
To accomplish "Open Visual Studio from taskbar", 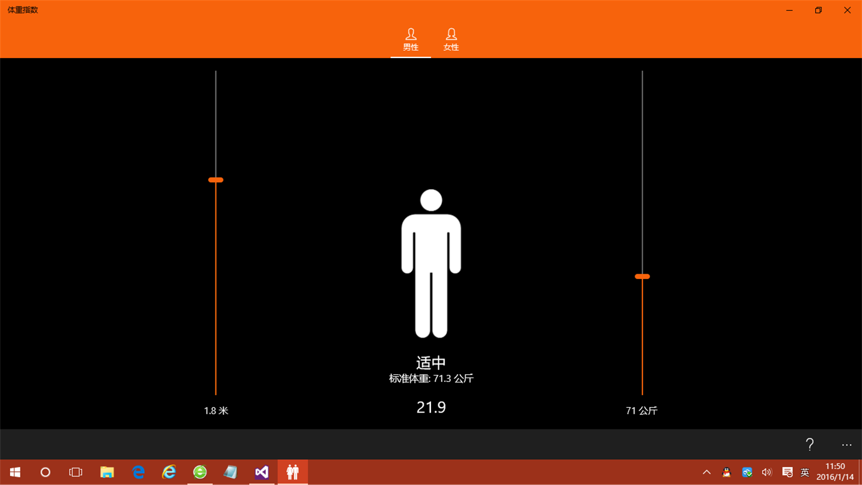I will [262, 472].
